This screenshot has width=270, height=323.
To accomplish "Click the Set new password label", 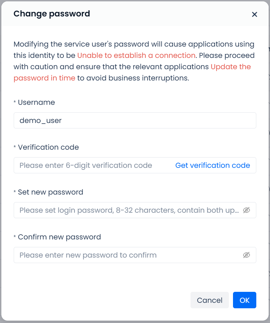I will pos(50,192).
